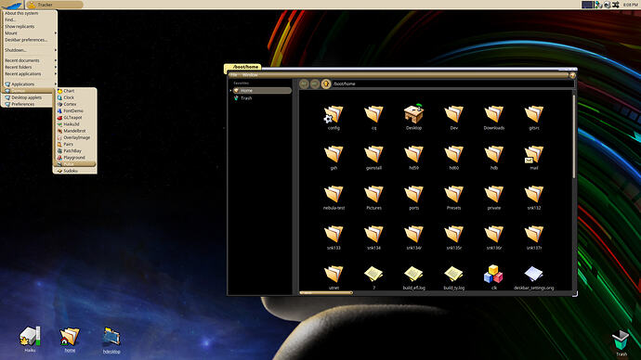Launch Pairs game
This screenshot has height=360, width=641.
click(75, 144)
